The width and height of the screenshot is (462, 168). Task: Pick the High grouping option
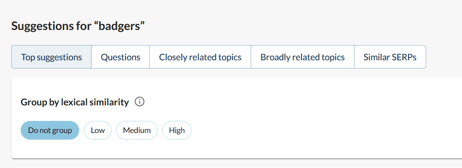(177, 130)
